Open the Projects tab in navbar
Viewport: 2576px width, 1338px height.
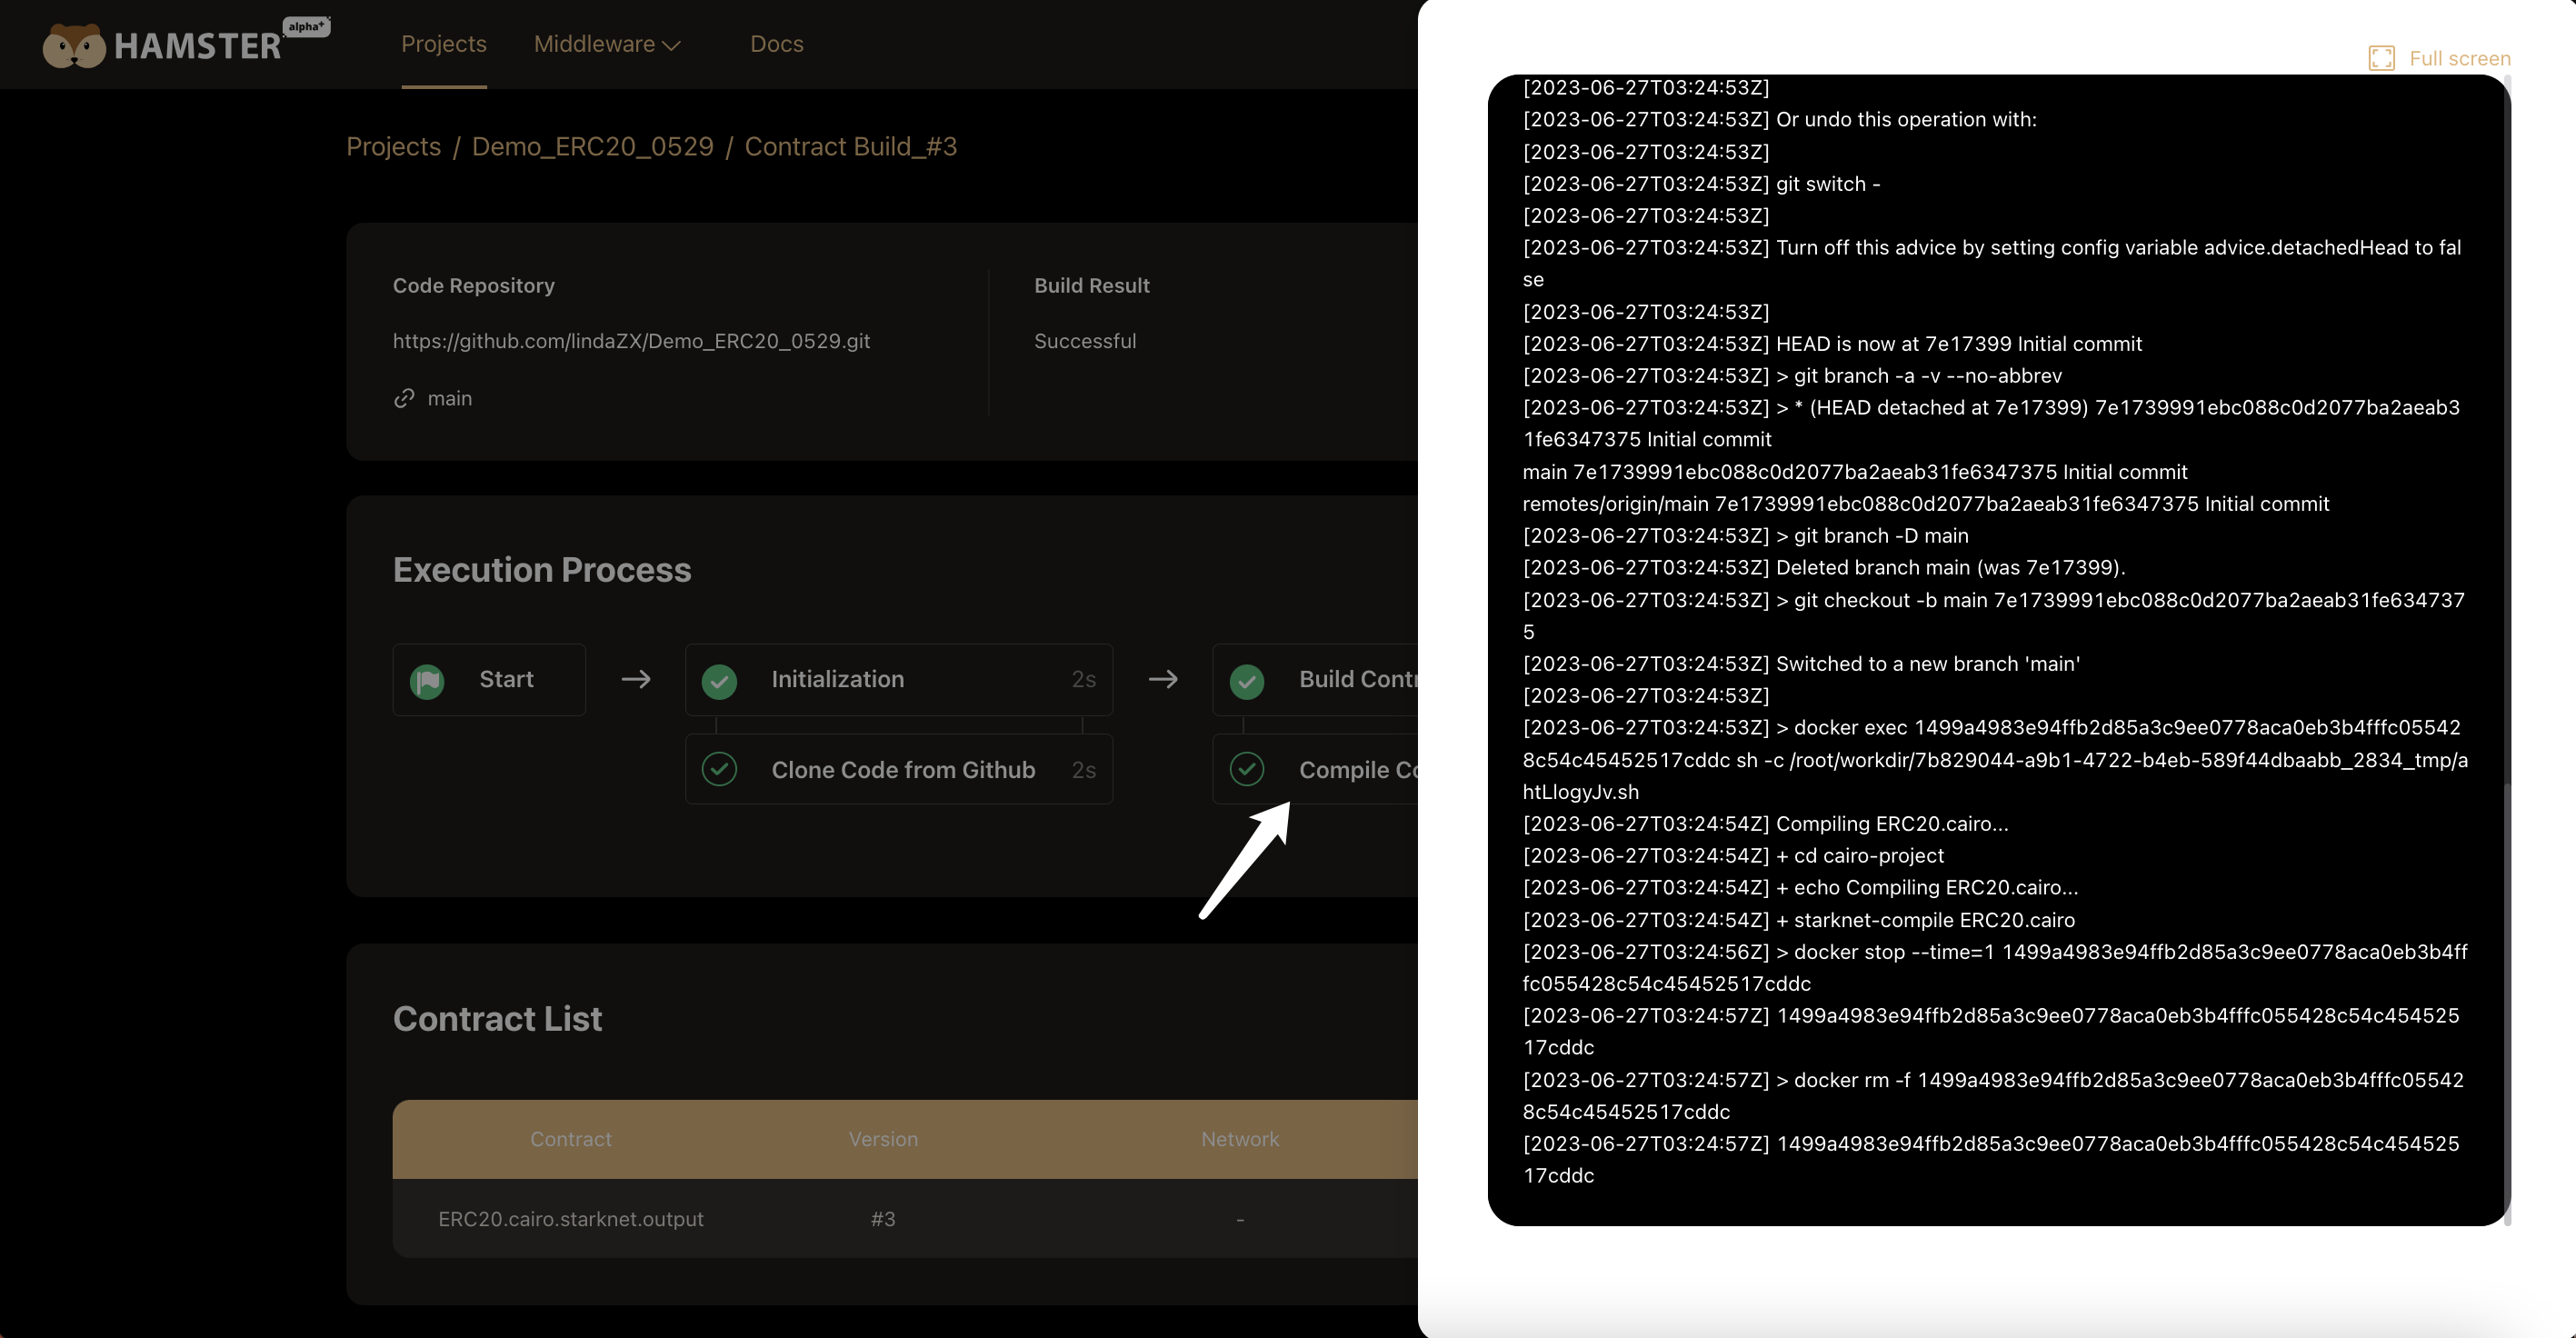click(x=443, y=44)
